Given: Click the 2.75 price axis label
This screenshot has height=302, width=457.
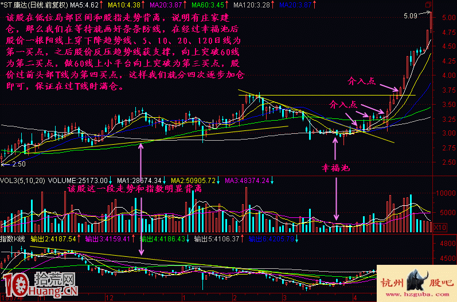Looking at the screenshot, I should pyautogui.click(x=448, y=148).
